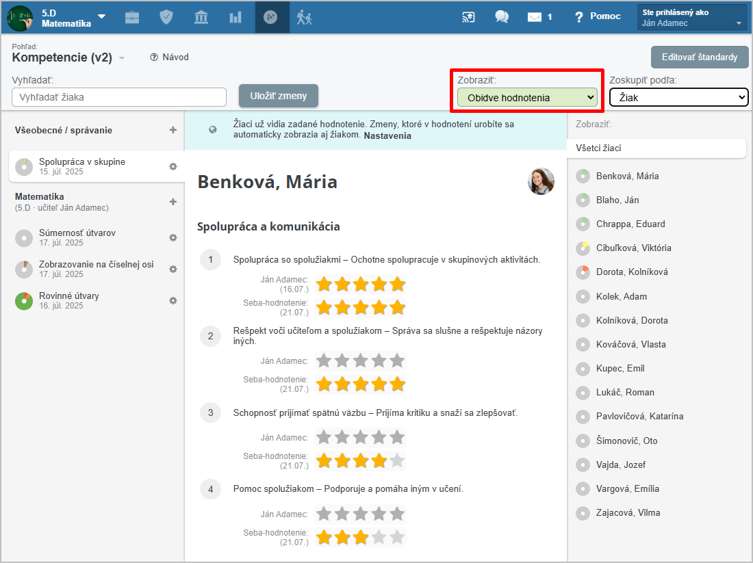753x563 pixels.
Task: Click progress icon beside Dorota, Kolníková
Action: point(583,272)
